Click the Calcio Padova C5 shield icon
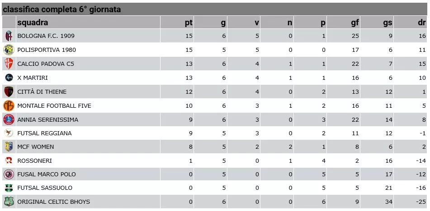 [x=9, y=64]
